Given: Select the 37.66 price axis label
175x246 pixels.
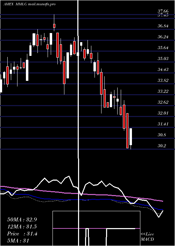Looking at the screenshot, I should pyautogui.click(x=163, y=11).
